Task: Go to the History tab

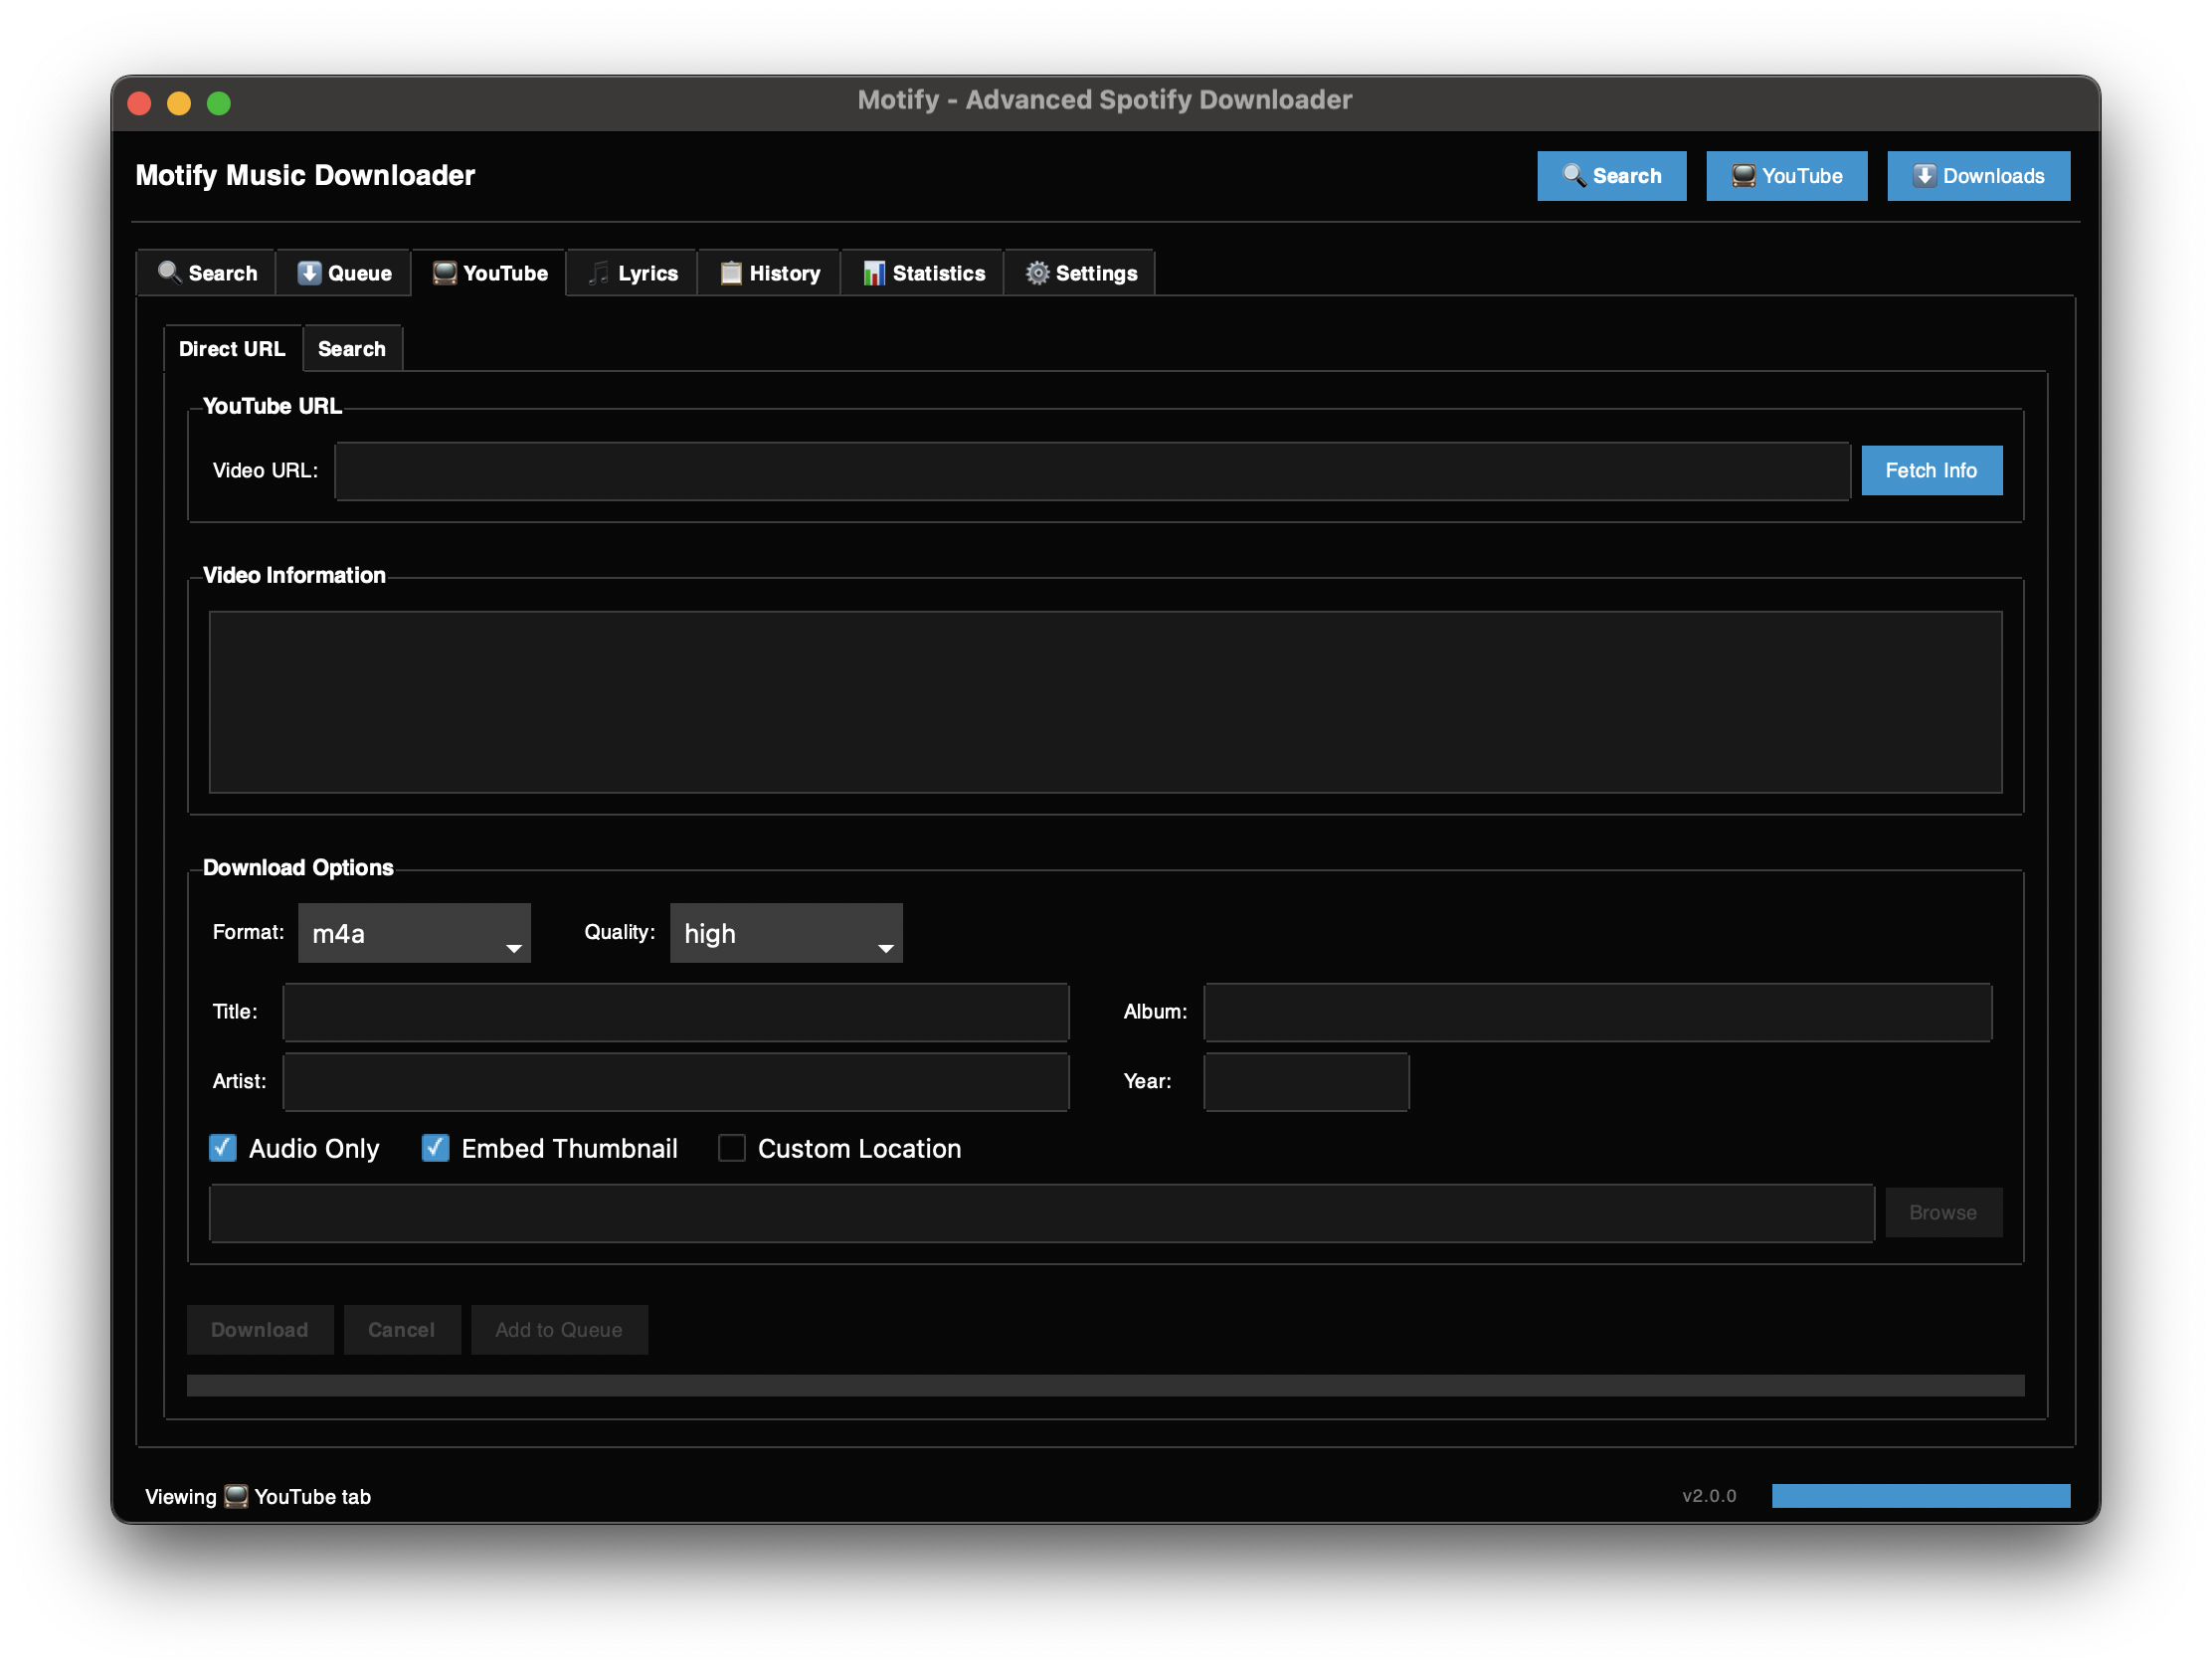Action: (769, 273)
